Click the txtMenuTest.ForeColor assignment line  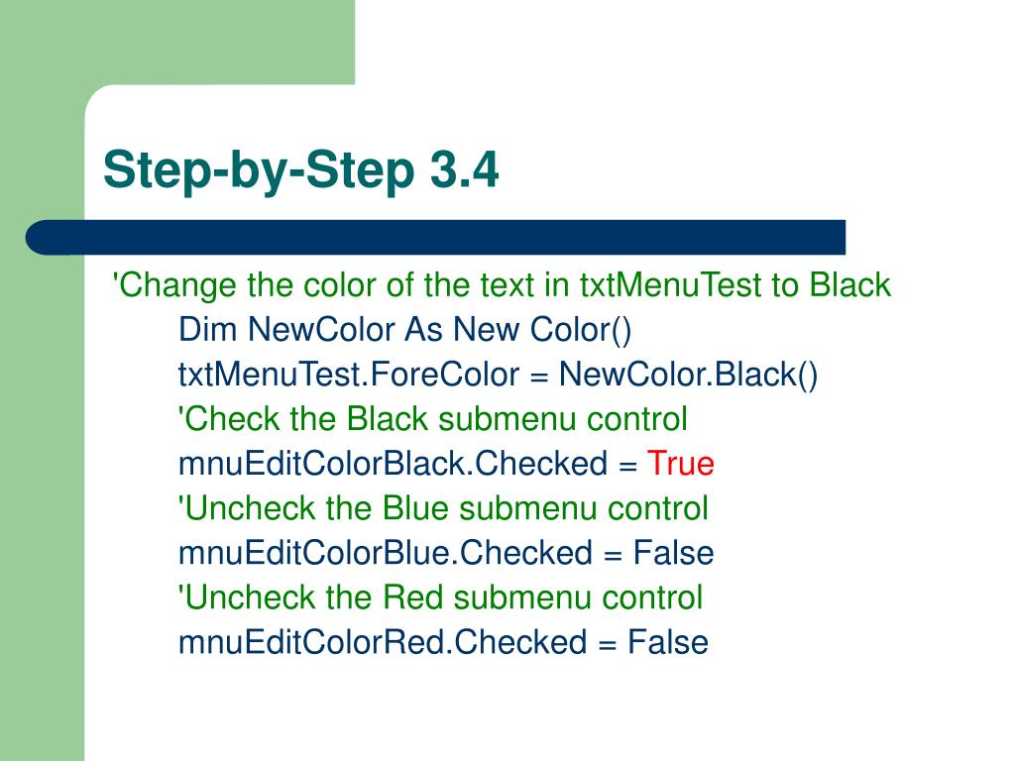click(498, 375)
